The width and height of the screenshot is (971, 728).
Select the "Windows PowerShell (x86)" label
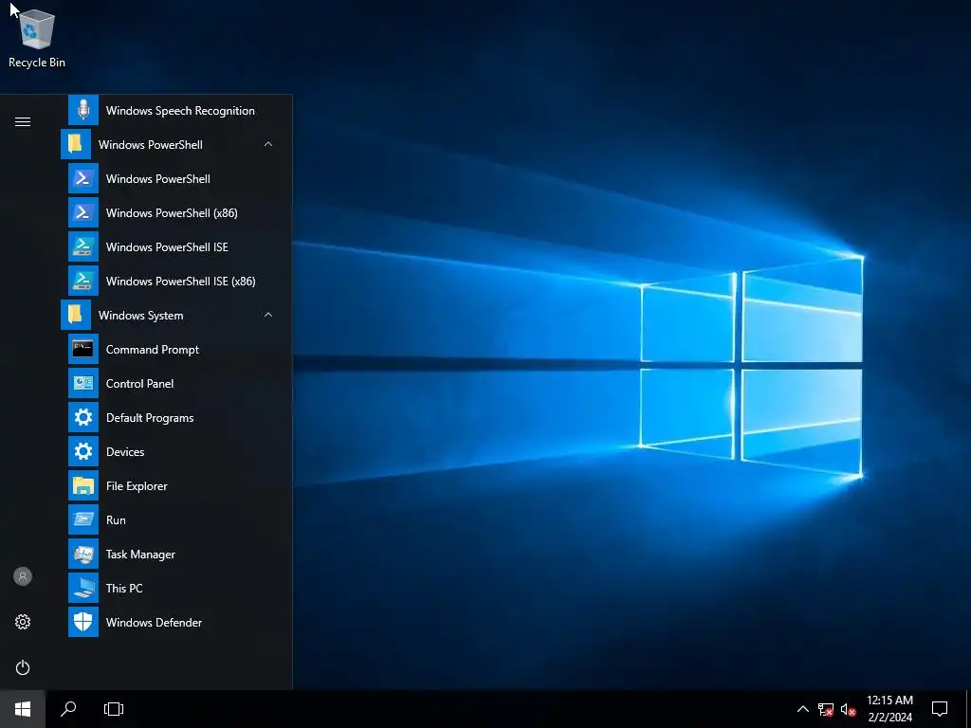pos(172,213)
